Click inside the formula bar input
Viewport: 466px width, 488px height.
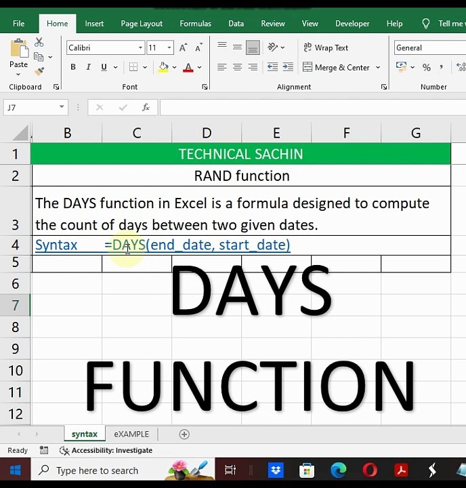[313, 107]
